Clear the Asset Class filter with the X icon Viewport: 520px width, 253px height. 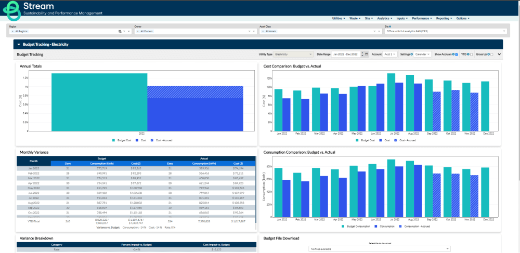point(374,31)
